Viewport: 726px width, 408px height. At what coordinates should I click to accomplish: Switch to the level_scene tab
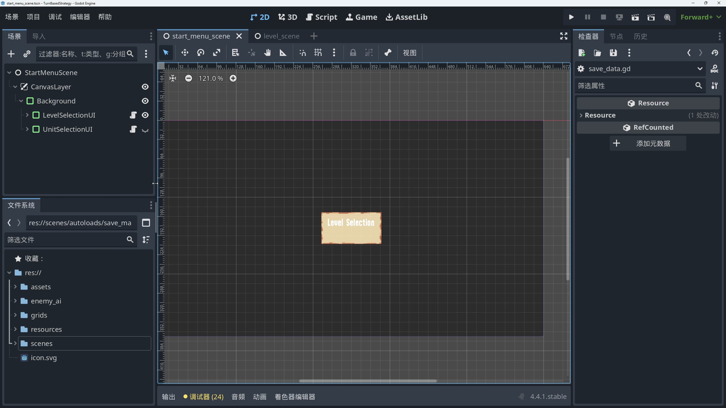click(x=281, y=36)
